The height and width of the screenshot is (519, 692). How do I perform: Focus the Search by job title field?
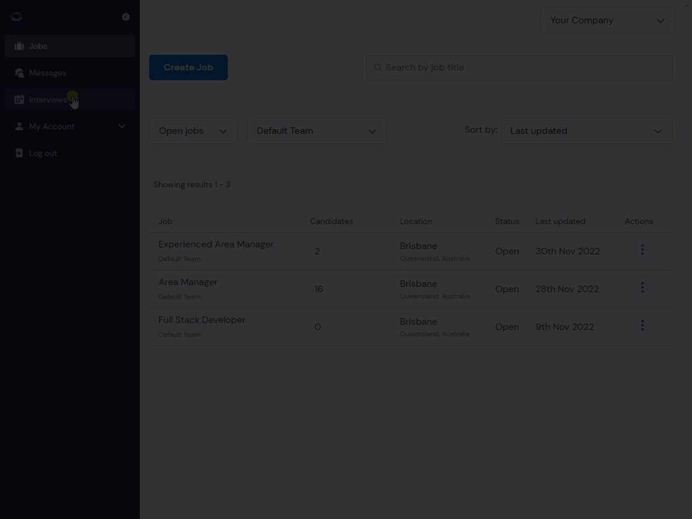[x=520, y=67]
